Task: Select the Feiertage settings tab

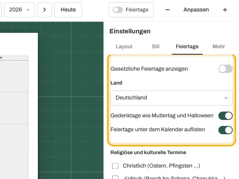Action: pyautogui.click(x=187, y=46)
